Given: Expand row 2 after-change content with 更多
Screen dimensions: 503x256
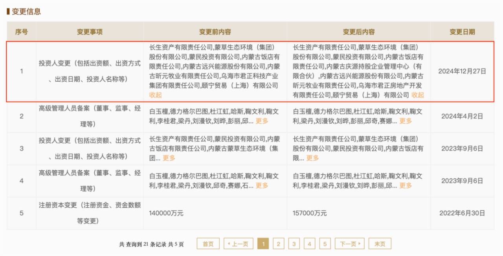Looking at the screenshot, I should [406, 121].
